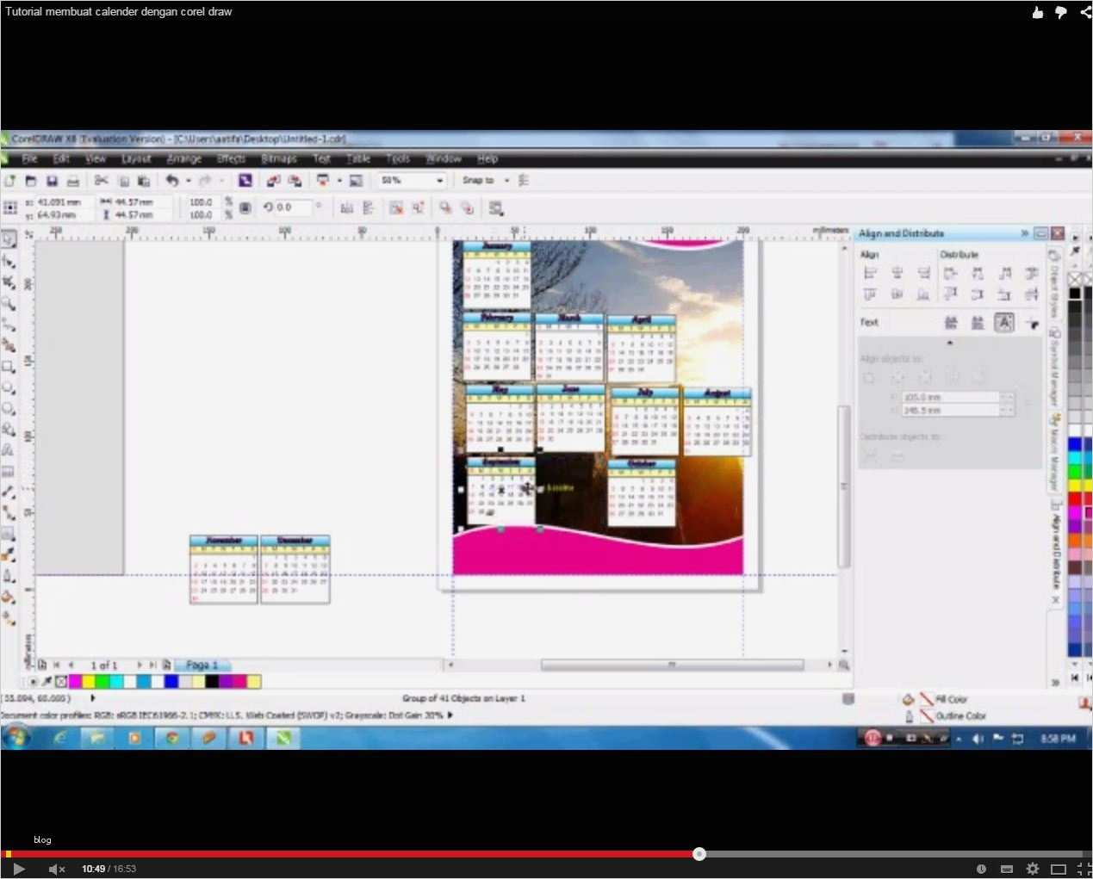Go to next page with the arrow button

tap(140, 665)
